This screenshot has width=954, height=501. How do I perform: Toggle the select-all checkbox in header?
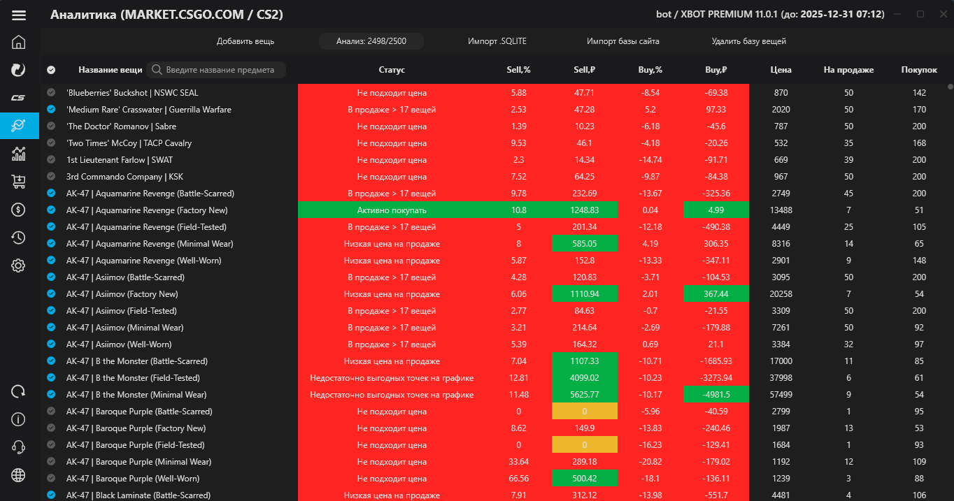point(51,70)
